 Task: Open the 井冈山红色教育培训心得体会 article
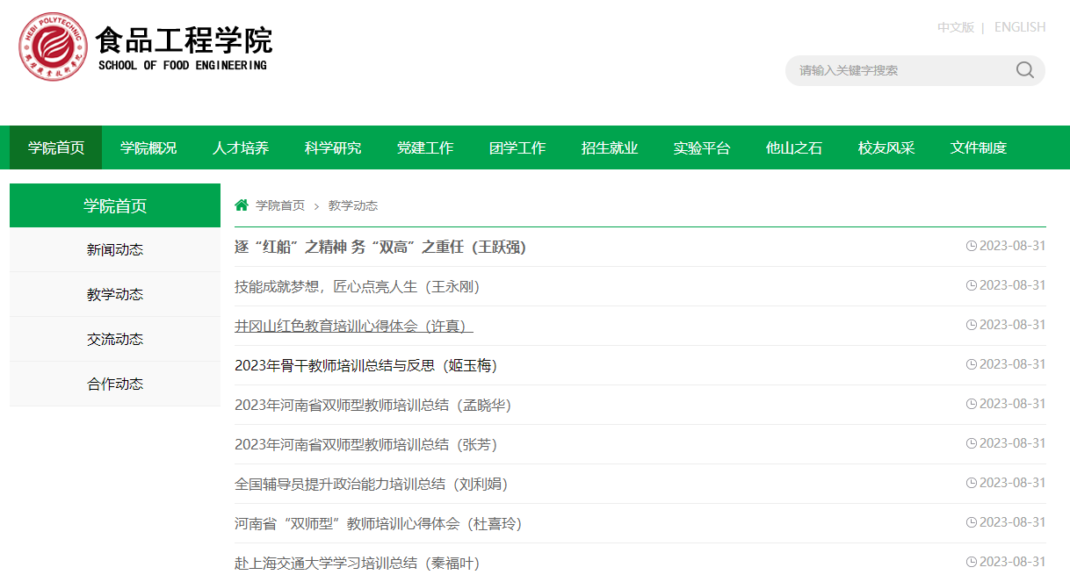click(353, 327)
